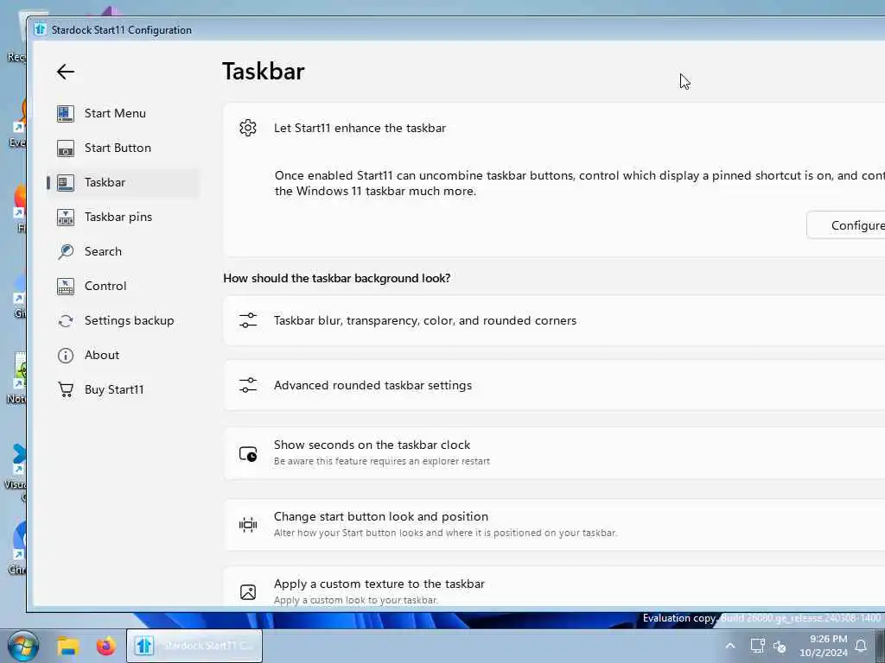Click the Start Menu sidebar icon
The width and height of the screenshot is (885, 663).
[x=66, y=113]
